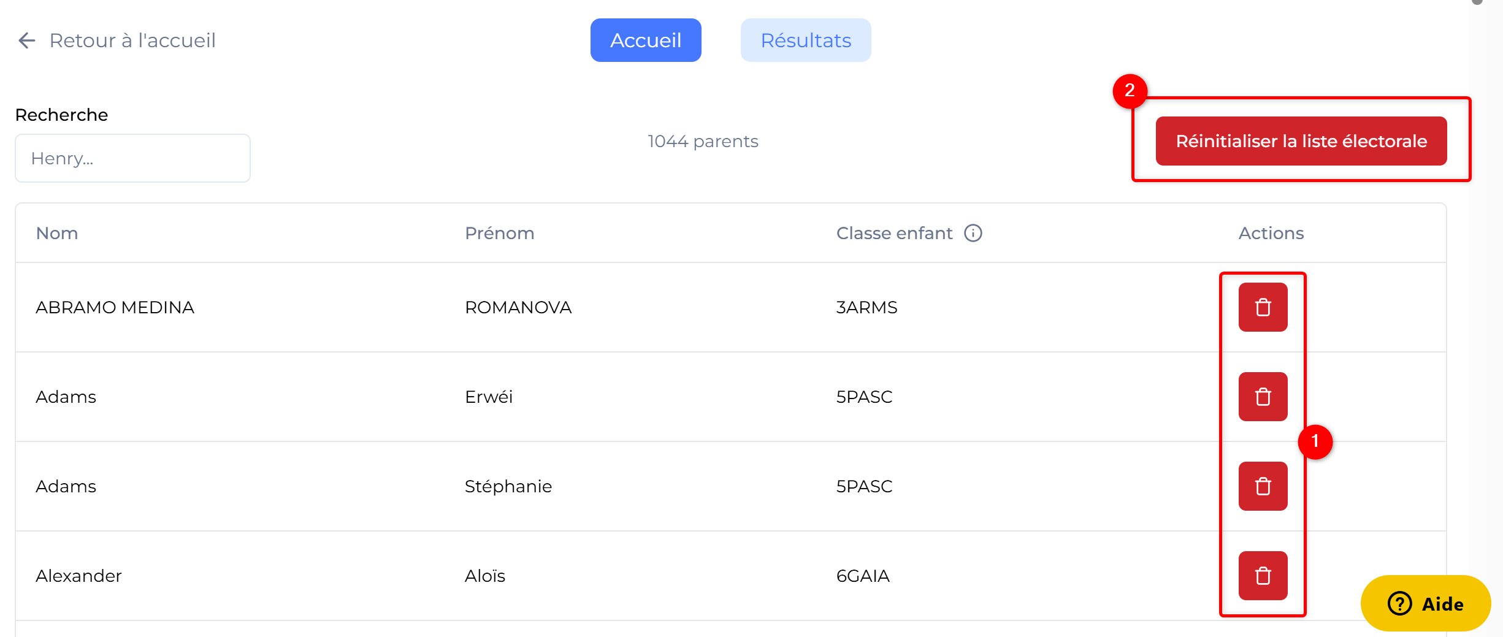
Task: Click inside the Recherche search field
Action: [x=132, y=158]
